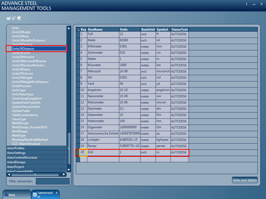Screen dimensions: 266x199
Task: Select UnitsOfWeight in the tree
Action: click(x=22, y=78)
